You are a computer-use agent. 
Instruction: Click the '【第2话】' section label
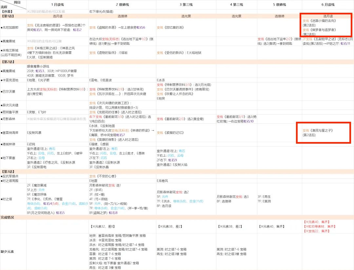pyautogui.click(x=8, y=62)
